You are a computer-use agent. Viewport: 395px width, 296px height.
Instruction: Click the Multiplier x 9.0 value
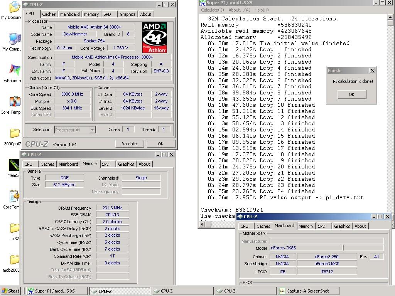point(72,101)
